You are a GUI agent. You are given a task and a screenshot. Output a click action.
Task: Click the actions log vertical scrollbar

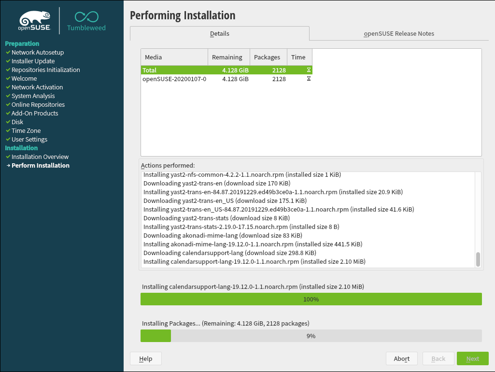pos(478,259)
